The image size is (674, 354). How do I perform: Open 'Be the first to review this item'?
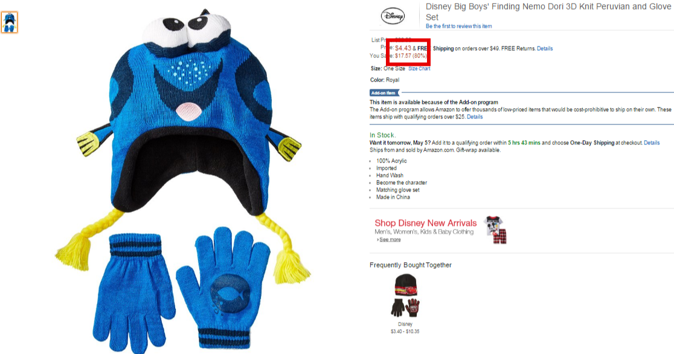point(458,26)
